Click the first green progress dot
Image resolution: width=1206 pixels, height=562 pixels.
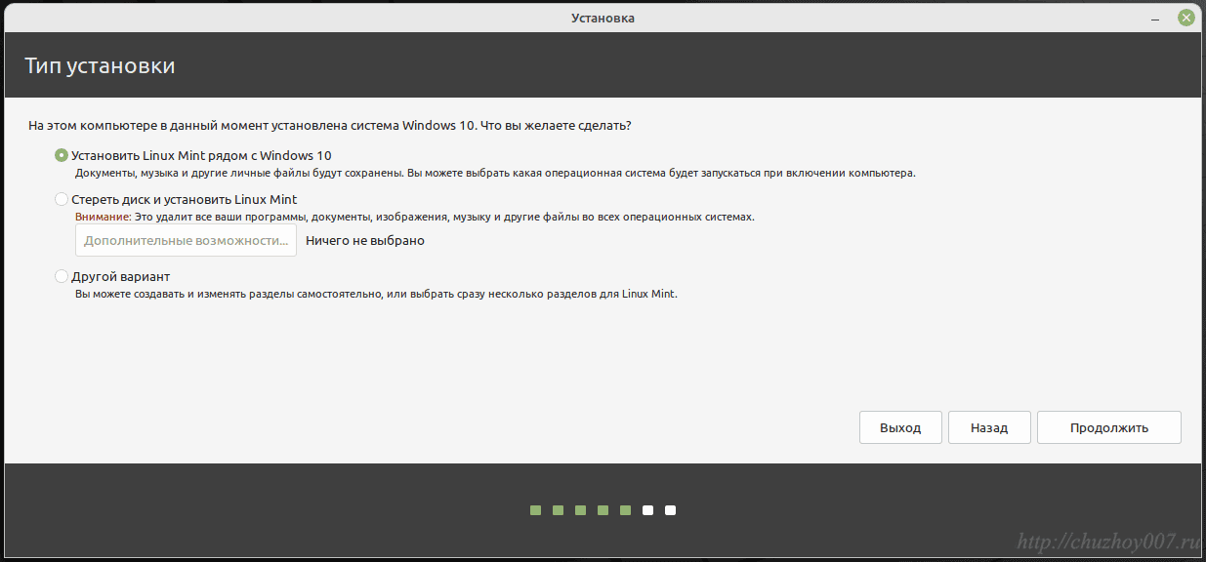click(x=535, y=510)
